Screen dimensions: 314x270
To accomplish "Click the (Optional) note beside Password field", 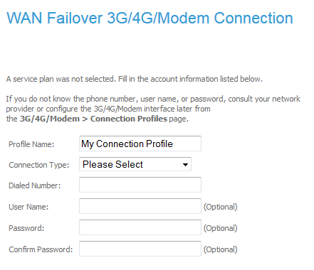I will point(220,228).
